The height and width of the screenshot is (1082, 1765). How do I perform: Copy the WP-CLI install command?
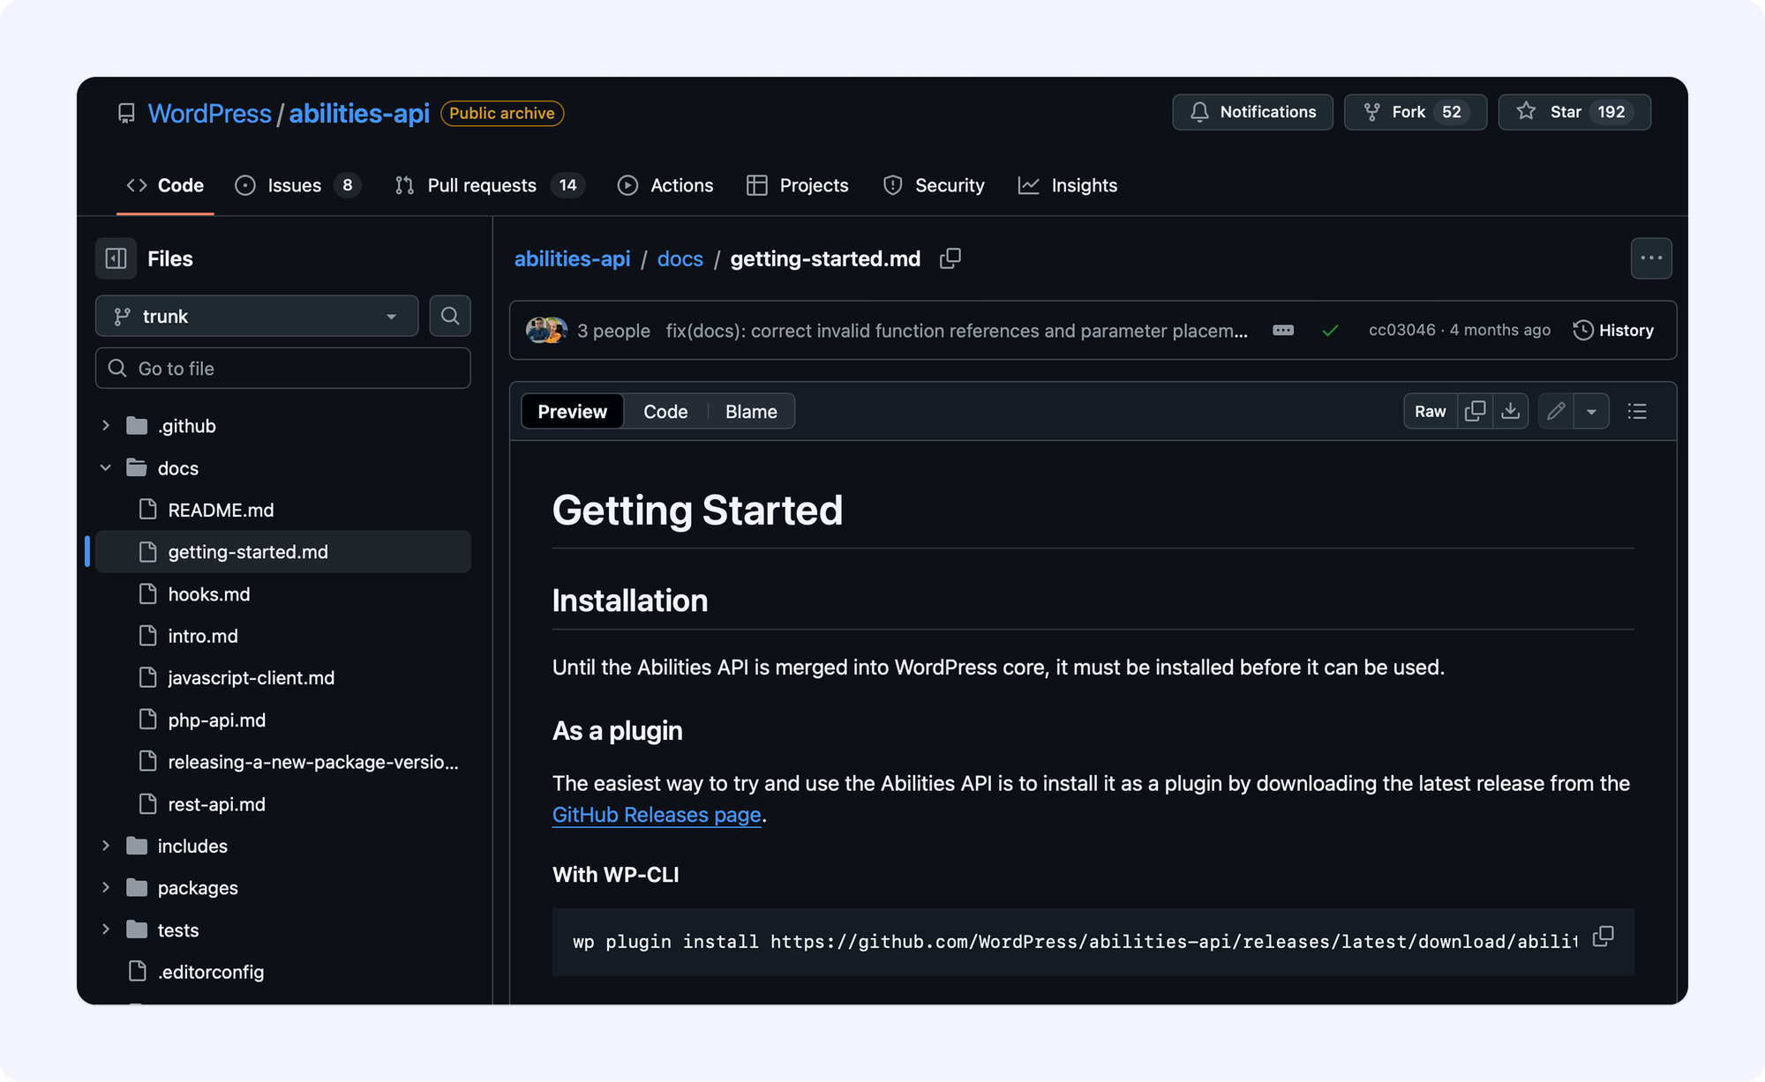pyautogui.click(x=1603, y=936)
